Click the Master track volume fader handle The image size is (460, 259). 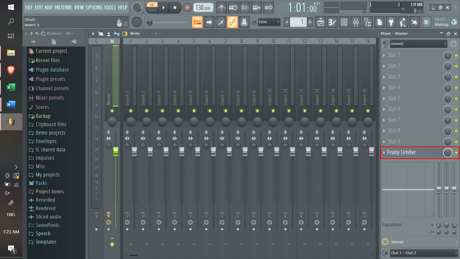pyautogui.click(x=116, y=151)
